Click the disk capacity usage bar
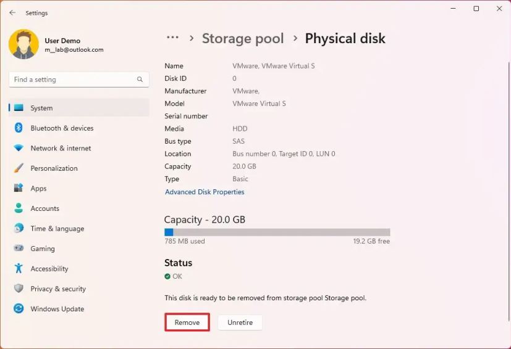The width and height of the screenshot is (511, 349). (277, 232)
